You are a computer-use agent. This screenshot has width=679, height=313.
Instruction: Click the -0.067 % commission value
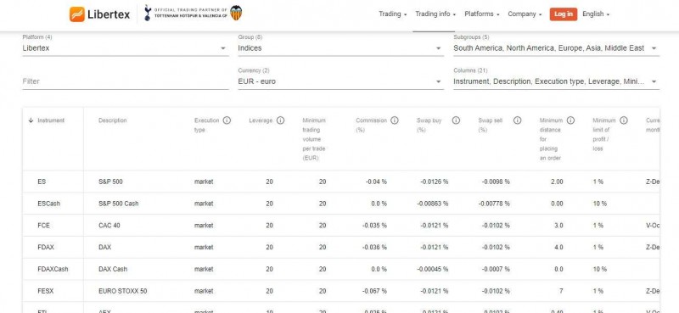(x=374, y=291)
